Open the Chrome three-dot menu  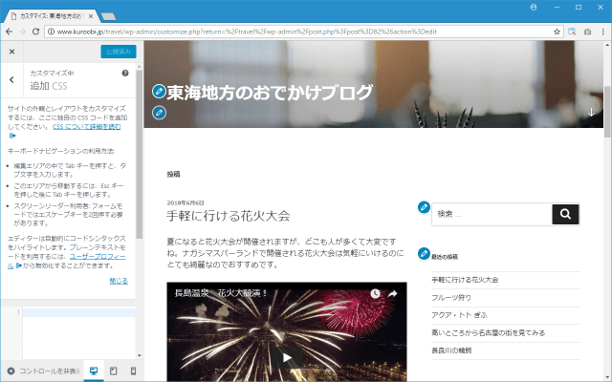603,32
